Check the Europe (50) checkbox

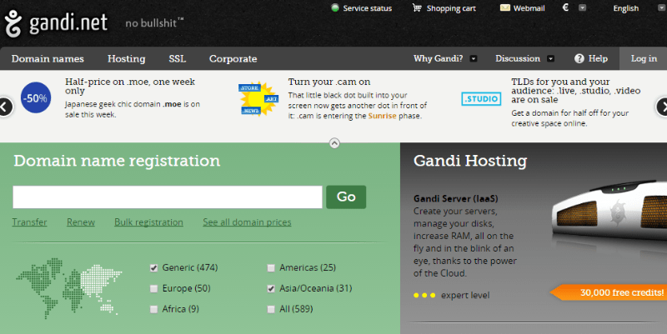pyautogui.click(x=154, y=288)
